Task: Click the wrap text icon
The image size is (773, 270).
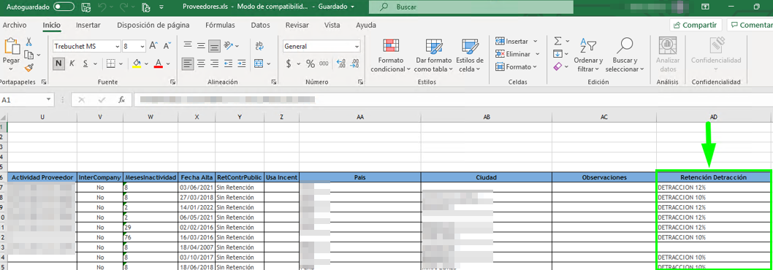Action: click(x=259, y=46)
